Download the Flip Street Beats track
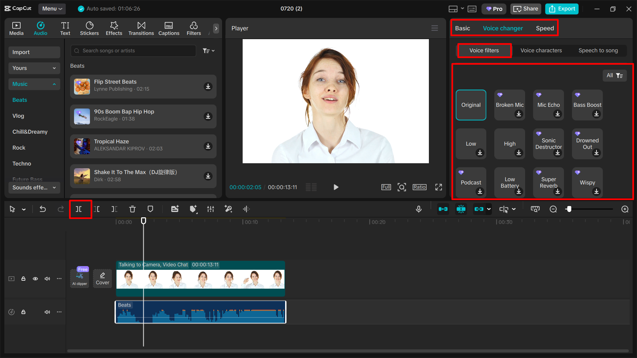The width and height of the screenshot is (637, 358). [x=208, y=86]
